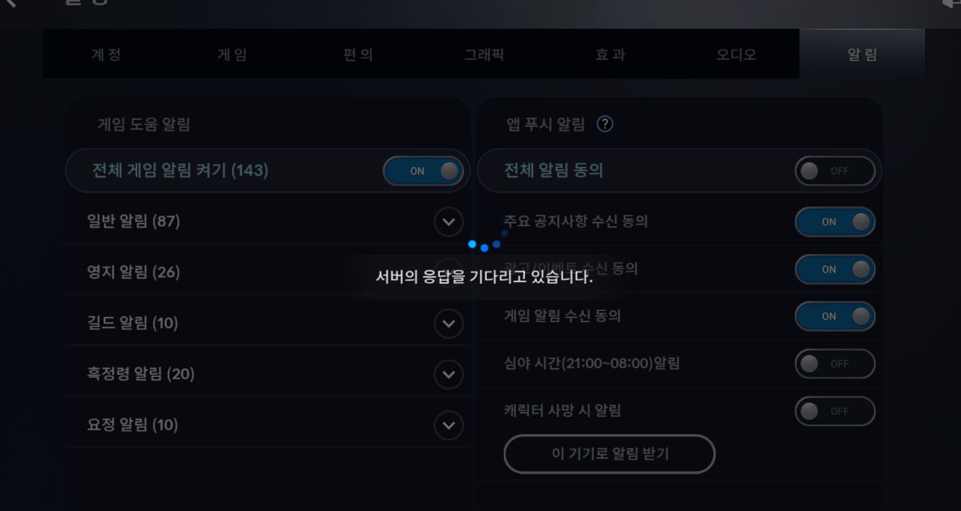Open the 게임 settings tab

pos(232,55)
